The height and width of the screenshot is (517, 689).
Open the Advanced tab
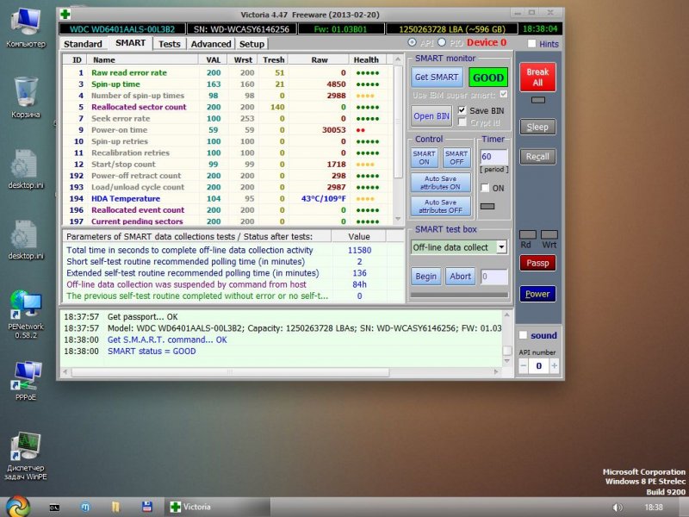211,44
